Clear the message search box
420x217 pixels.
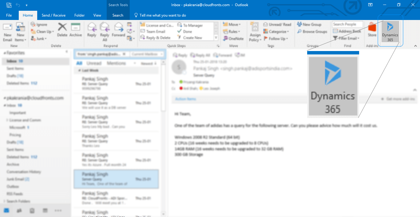124,54
